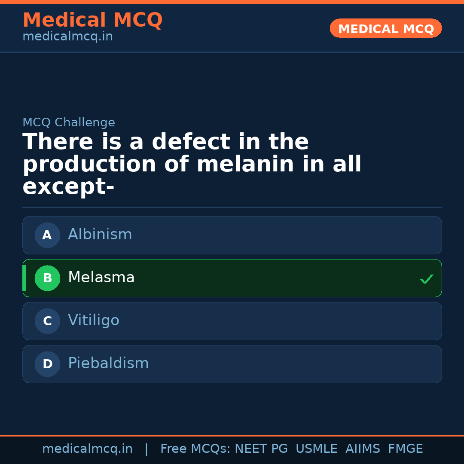Click the green checkmark on Melasma
Viewport: 464px width, 464px height.
tap(427, 278)
